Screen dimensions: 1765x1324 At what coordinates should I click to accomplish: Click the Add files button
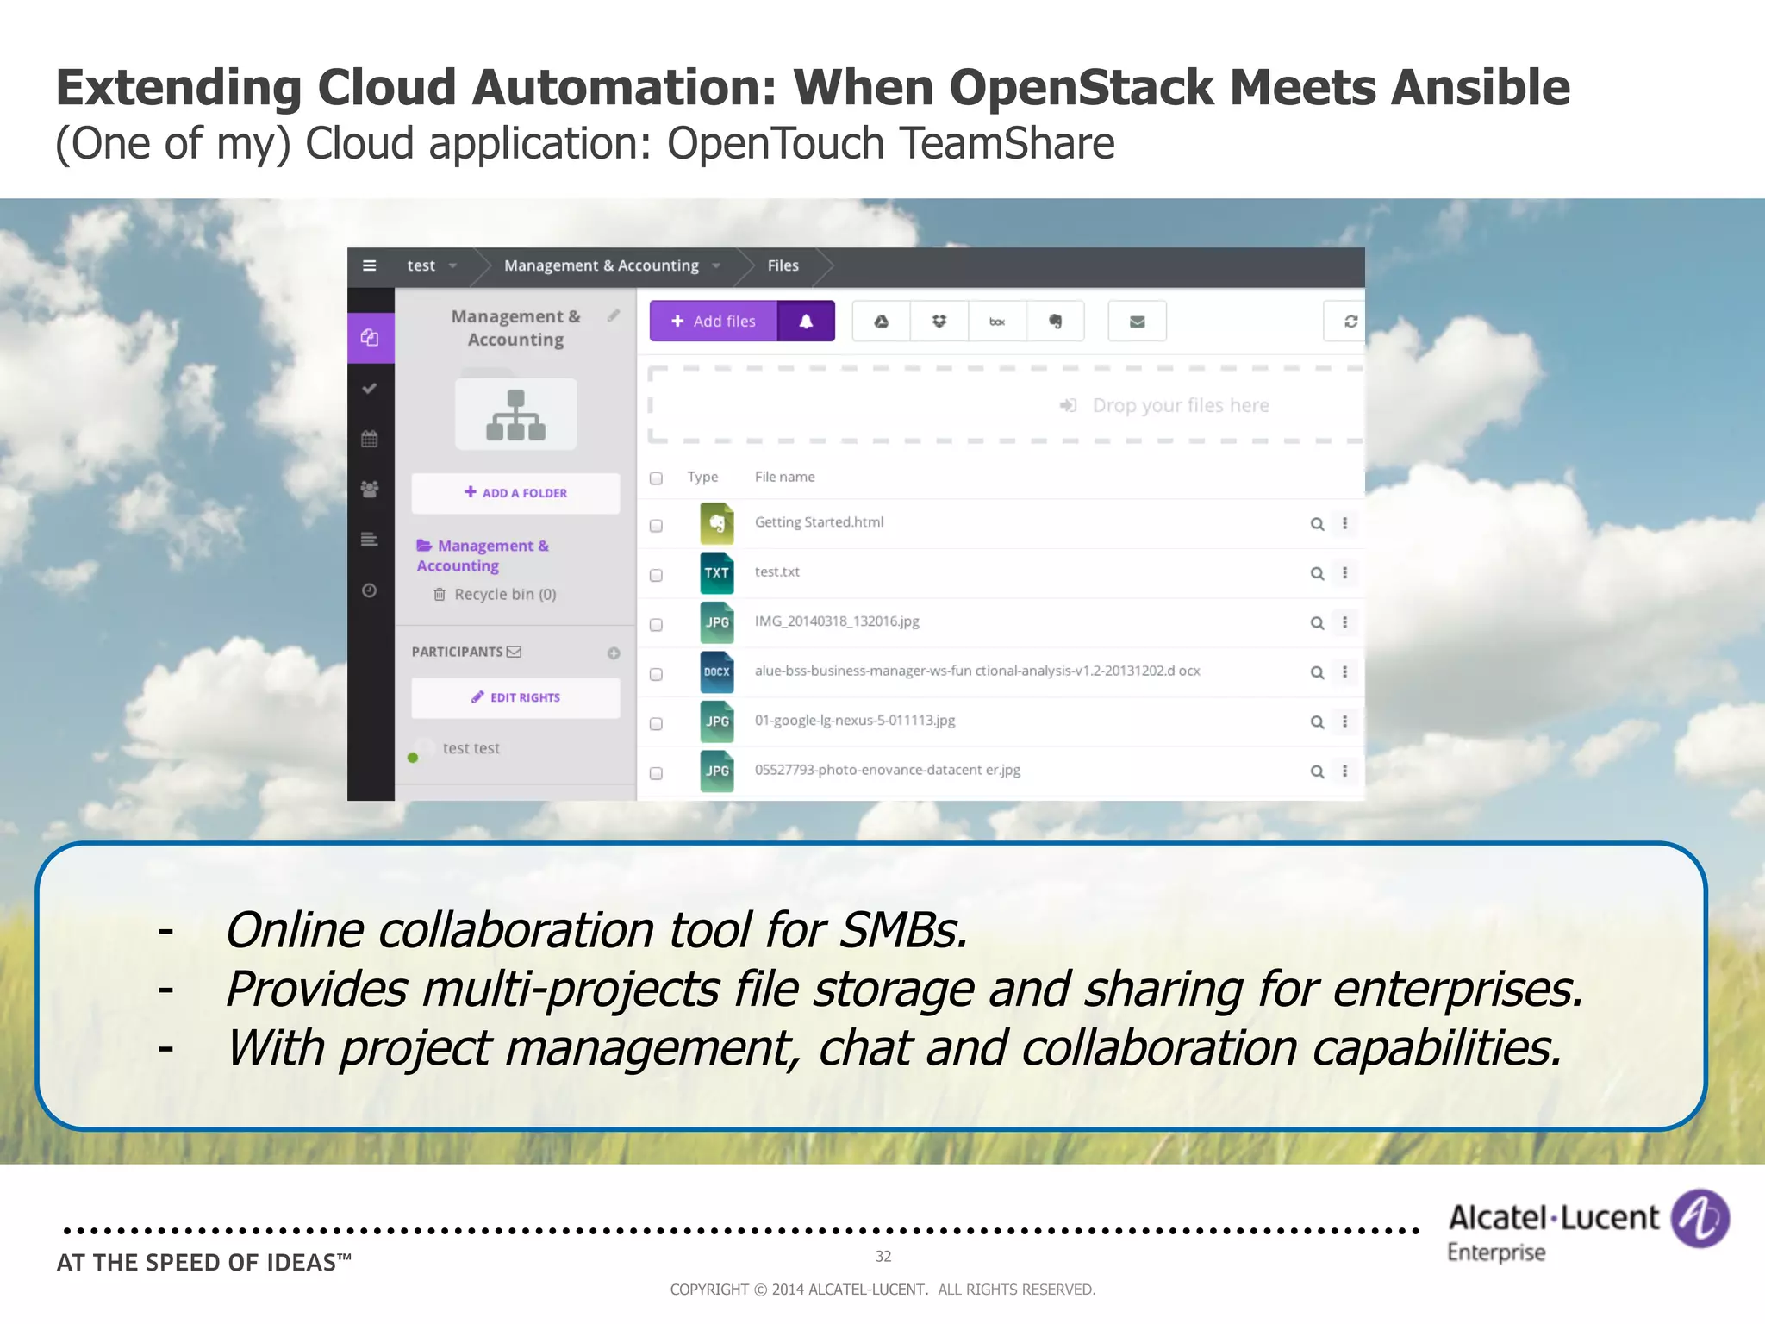714,322
